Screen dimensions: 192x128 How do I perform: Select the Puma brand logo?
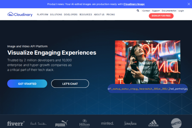(61, 123)
